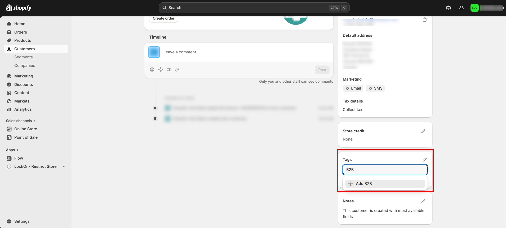506x228 pixels.
Task: Click the Email marketing badge
Action: 353,88
